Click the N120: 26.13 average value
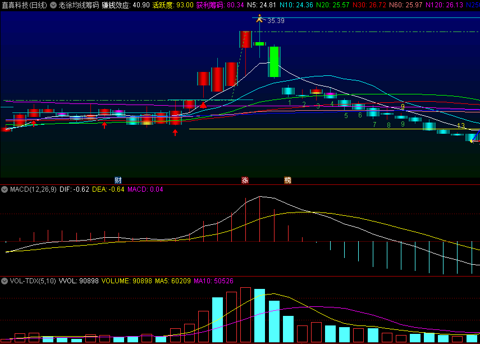The height and width of the screenshot is (344, 480). (x=444, y=5)
